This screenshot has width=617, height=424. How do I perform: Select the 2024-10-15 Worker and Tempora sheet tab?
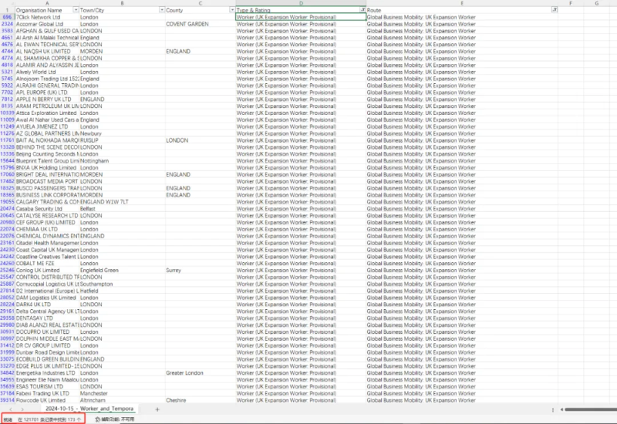(x=89, y=409)
